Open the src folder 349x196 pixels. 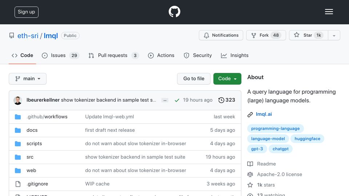pos(30,157)
